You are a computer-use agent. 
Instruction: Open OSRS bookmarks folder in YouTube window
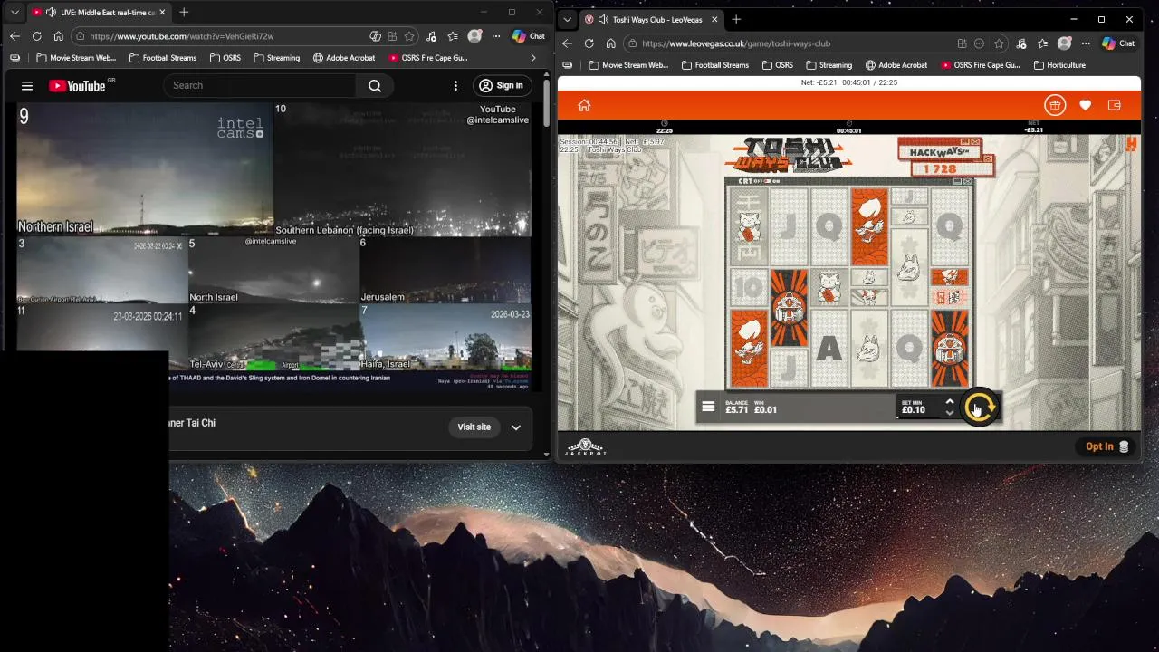click(x=225, y=58)
